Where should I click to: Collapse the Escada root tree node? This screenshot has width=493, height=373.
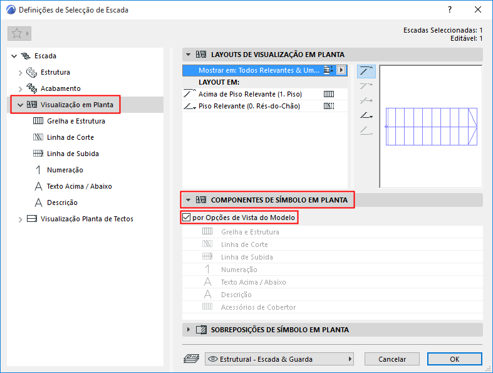coord(14,56)
